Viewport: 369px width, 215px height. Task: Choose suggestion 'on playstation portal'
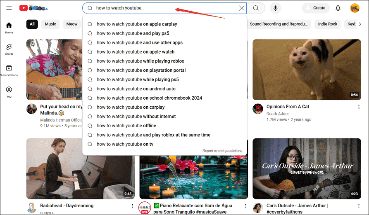(164, 70)
